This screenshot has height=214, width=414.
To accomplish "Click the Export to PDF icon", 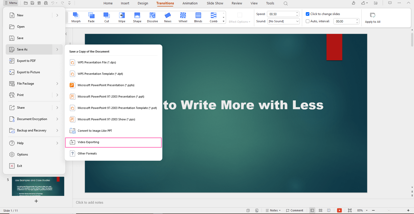I will (12, 61).
